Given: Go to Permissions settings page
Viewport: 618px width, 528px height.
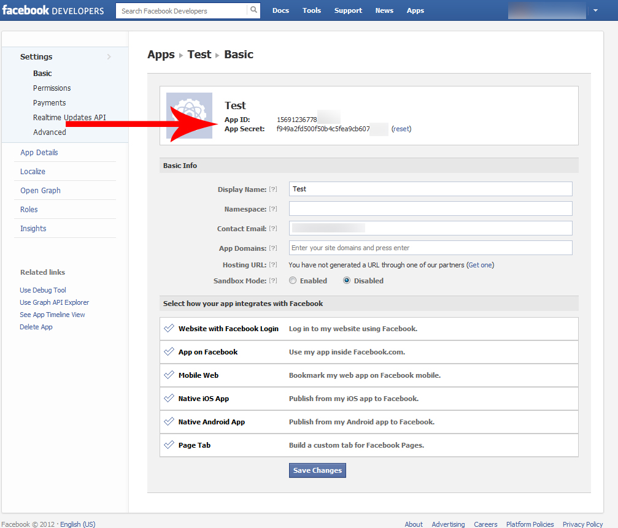Looking at the screenshot, I should click(52, 88).
